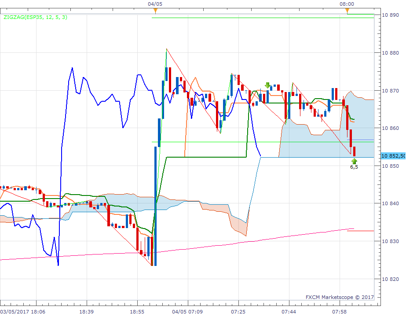406x317 pixels.
Task: Click the 04/05 07:09 time label
Action: point(187,312)
